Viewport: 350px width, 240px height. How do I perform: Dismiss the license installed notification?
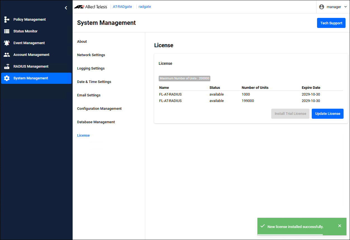(339, 226)
